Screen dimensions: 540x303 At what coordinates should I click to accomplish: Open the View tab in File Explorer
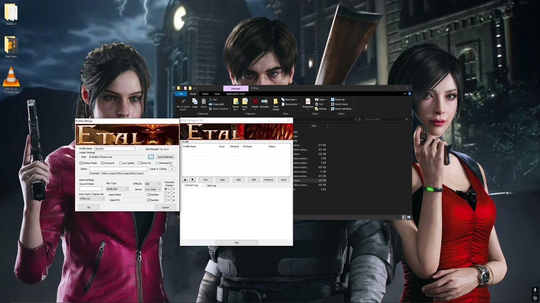pos(217,94)
